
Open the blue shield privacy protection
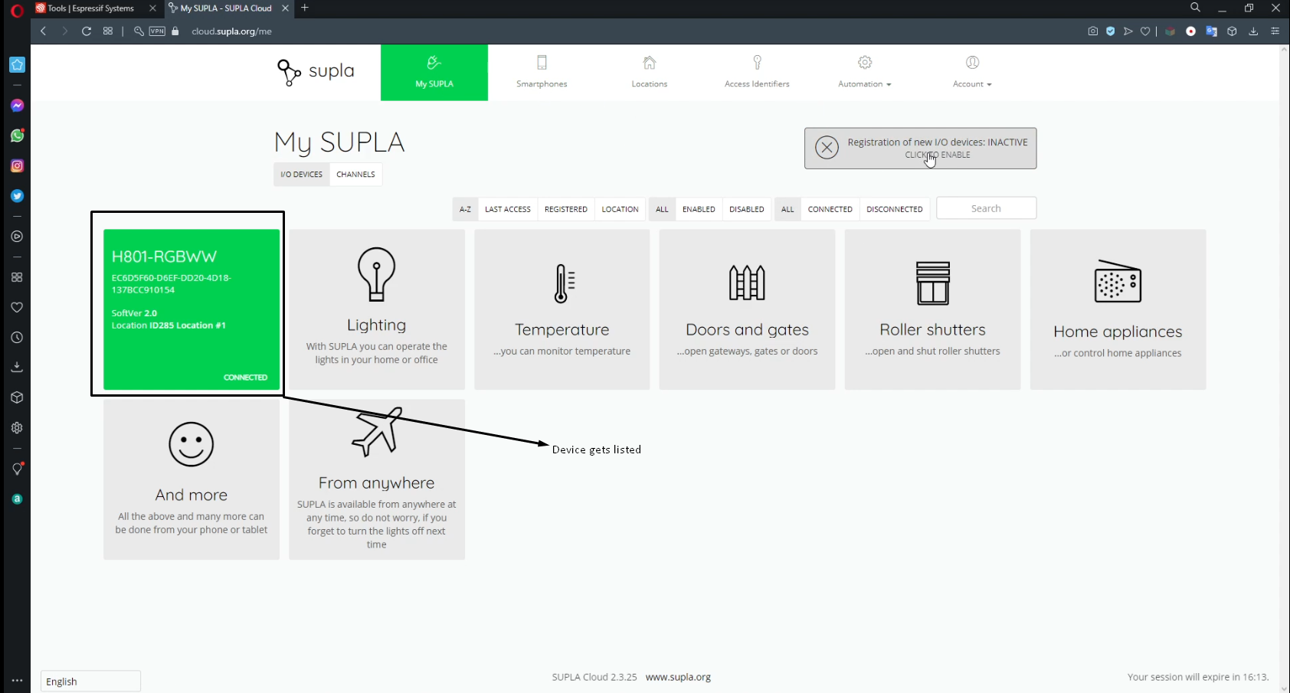click(1111, 31)
